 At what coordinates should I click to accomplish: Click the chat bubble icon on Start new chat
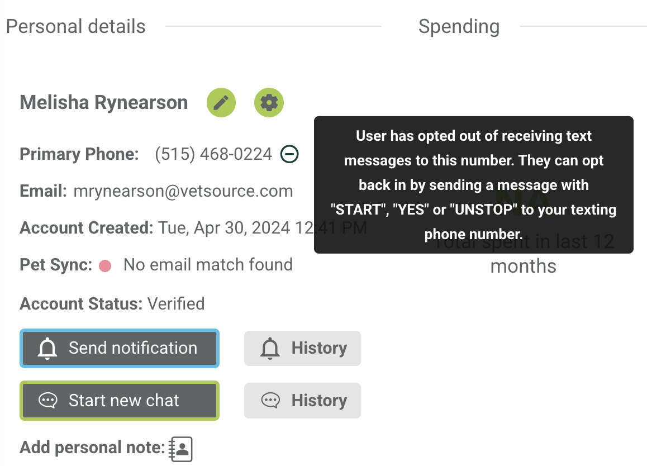pos(47,401)
